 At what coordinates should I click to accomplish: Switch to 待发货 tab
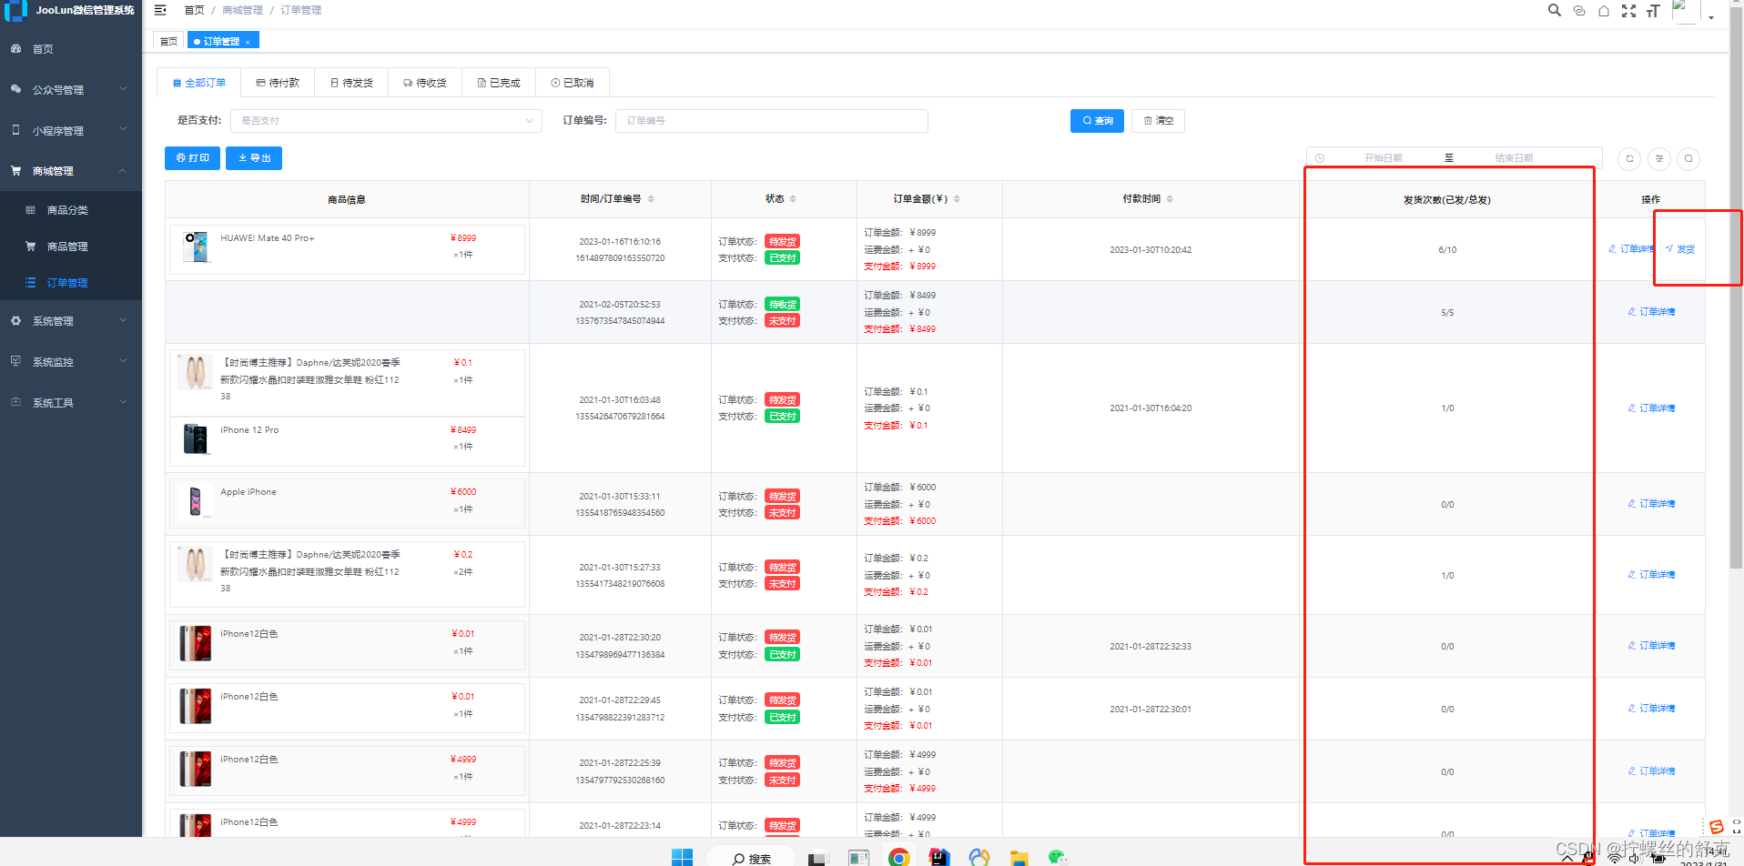351,83
